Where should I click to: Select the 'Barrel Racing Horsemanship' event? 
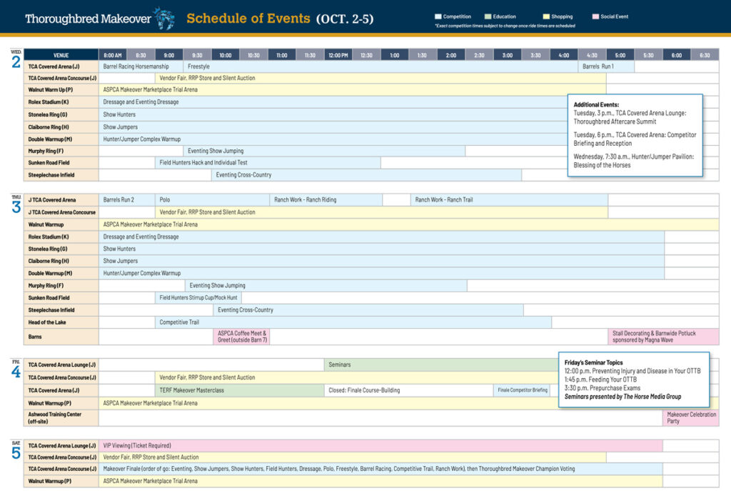(x=141, y=66)
